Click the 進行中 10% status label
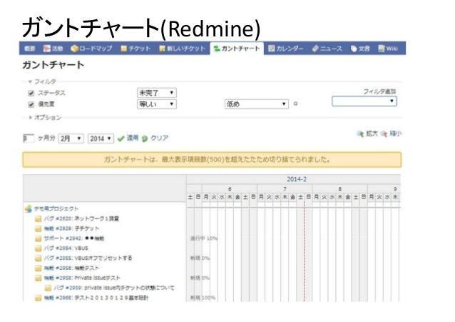 (204, 238)
